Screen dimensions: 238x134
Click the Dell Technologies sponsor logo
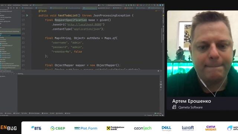pyautogui.click(x=166, y=128)
